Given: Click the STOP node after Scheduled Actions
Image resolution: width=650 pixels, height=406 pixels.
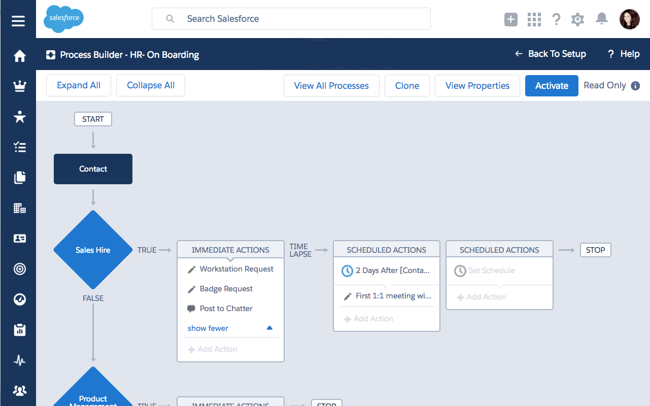Looking at the screenshot, I should click(595, 250).
